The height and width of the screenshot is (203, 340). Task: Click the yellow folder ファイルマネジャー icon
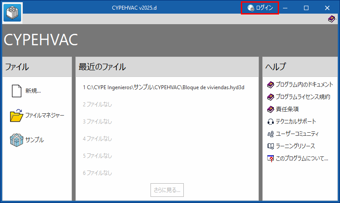coord(17,115)
